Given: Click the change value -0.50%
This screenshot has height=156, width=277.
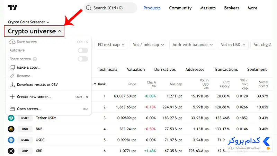Looking at the screenshot, I should click(x=150, y=129).
